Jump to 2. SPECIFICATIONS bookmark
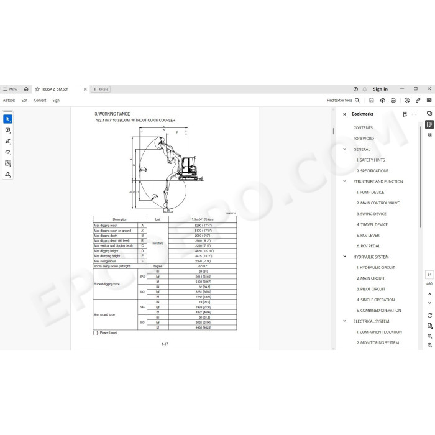 point(372,171)
